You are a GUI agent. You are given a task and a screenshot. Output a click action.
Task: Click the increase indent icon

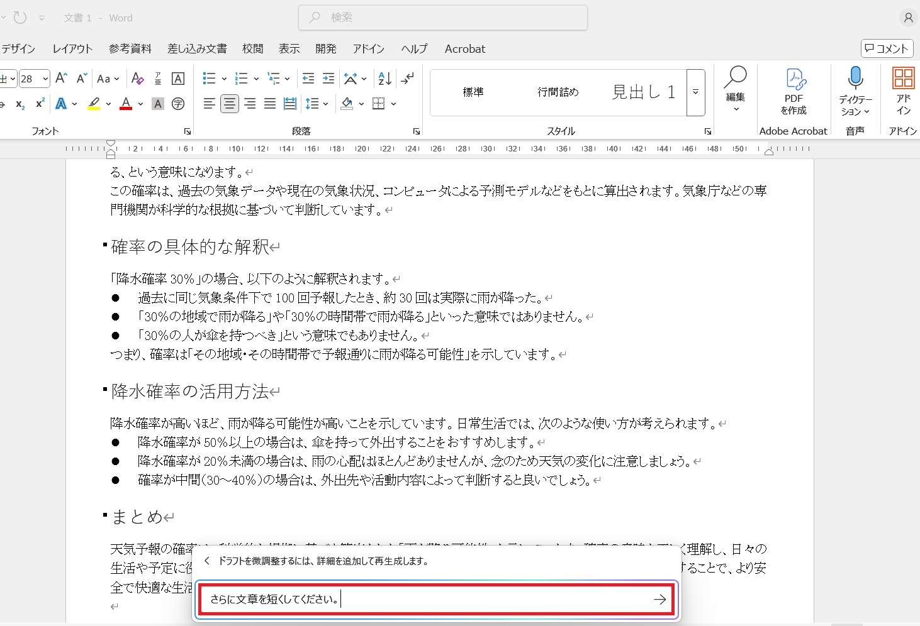pyautogui.click(x=328, y=79)
